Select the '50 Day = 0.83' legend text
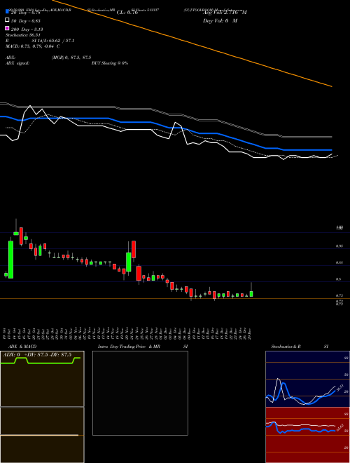Screen dimensions: 350x463 click(26, 20)
